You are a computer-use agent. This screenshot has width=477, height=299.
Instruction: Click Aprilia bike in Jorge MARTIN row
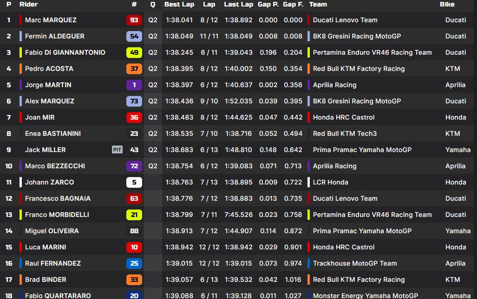[x=455, y=85]
